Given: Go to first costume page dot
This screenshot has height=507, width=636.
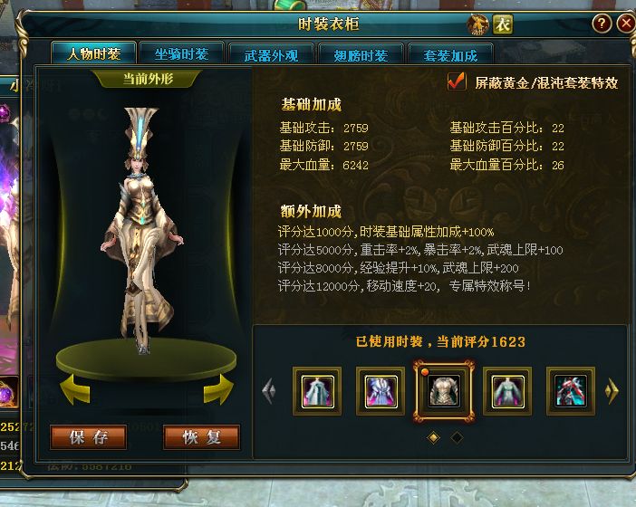Looking at the screenshot, I should (x=433, y=437).
